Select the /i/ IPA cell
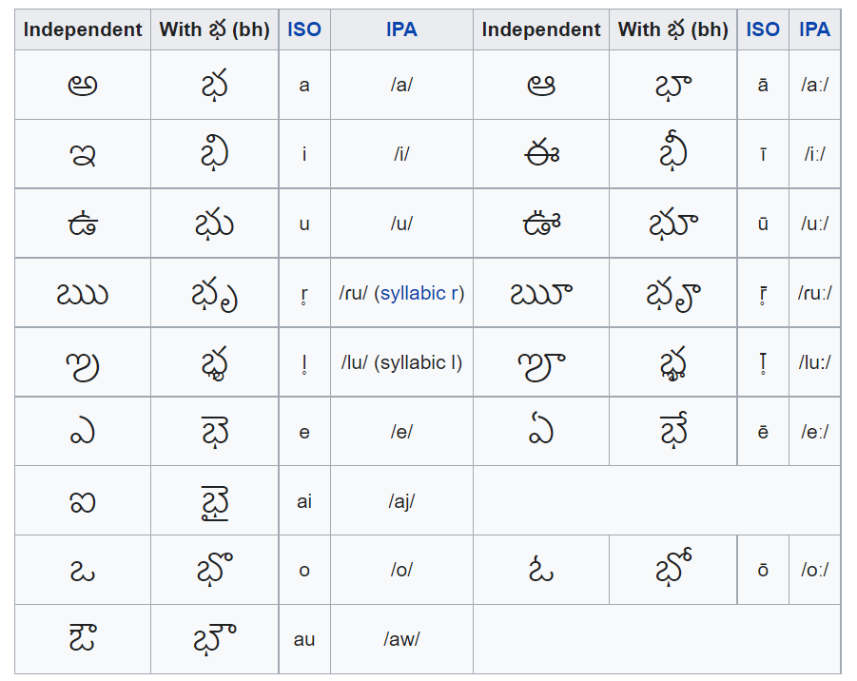The width and height of the screenshot is (857, 681). point(401,154)
